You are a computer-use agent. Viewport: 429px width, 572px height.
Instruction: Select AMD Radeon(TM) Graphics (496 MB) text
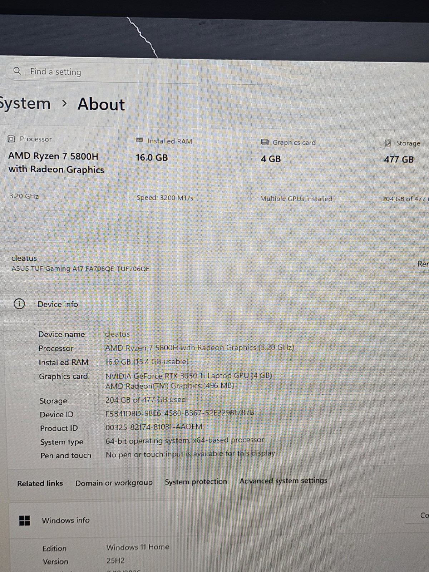pyautogui.click(x=170, y=386)
